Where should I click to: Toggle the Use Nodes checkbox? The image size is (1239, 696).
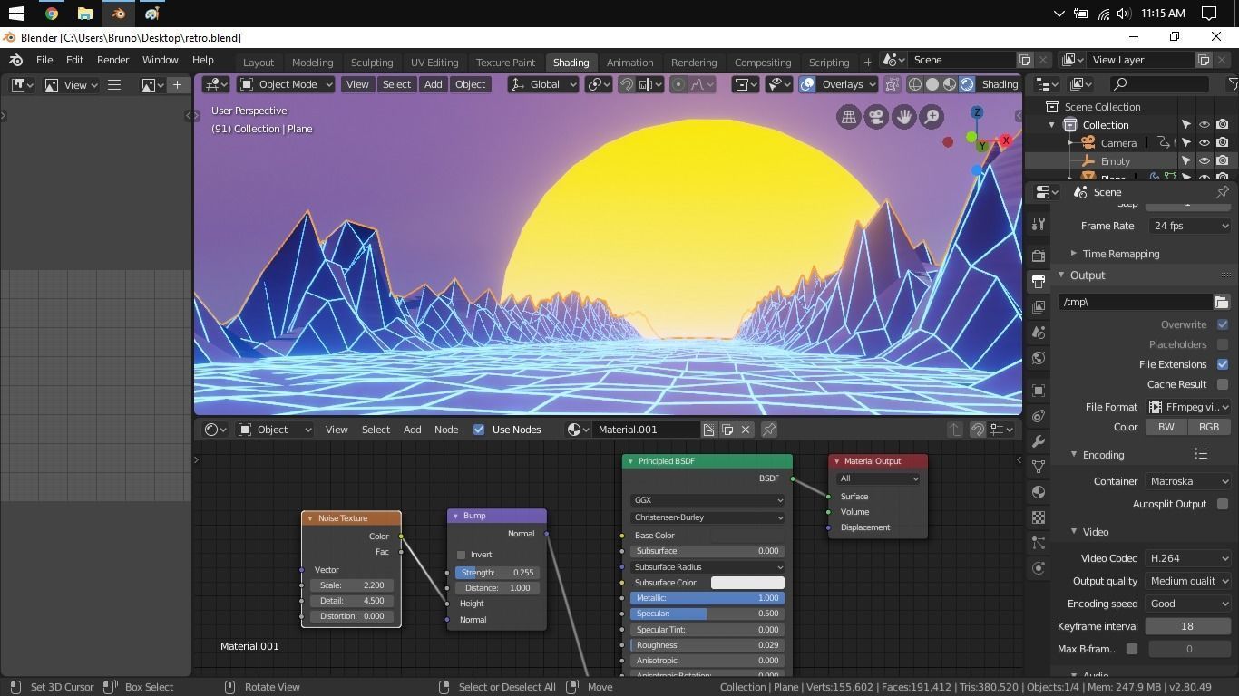(x=479, y=430)
